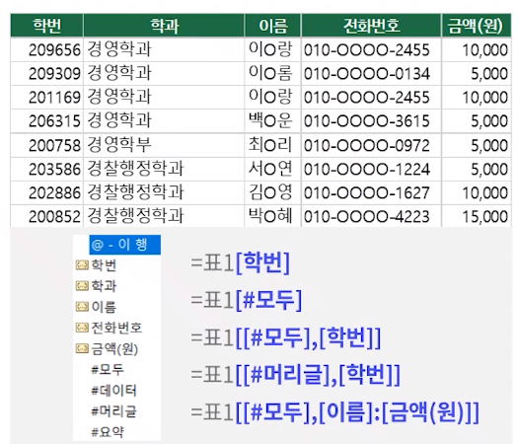Click the name cell 김O영
This screenshot has width=518, height=444.
click(273, 193)
